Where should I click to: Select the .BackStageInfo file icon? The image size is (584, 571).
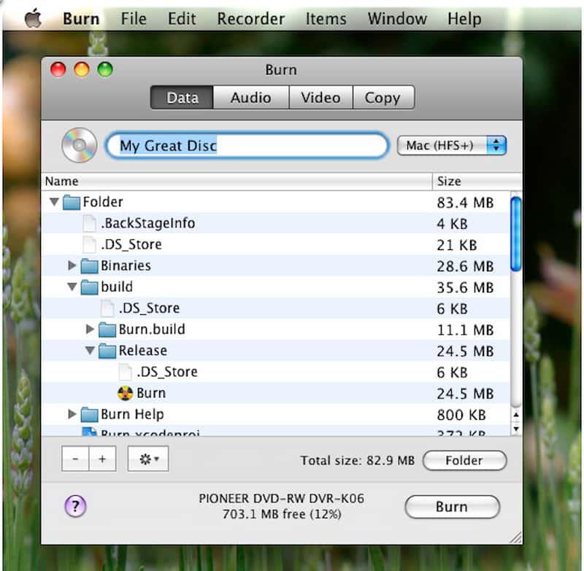point(89,223)
